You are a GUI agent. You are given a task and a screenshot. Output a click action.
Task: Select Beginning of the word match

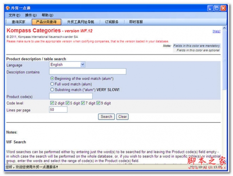click(52, 78)
